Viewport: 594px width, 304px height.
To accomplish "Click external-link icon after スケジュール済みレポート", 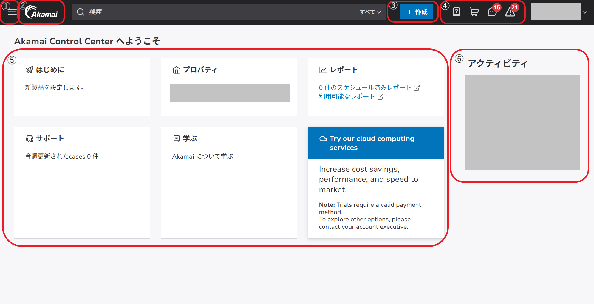I will coord(417,88).
